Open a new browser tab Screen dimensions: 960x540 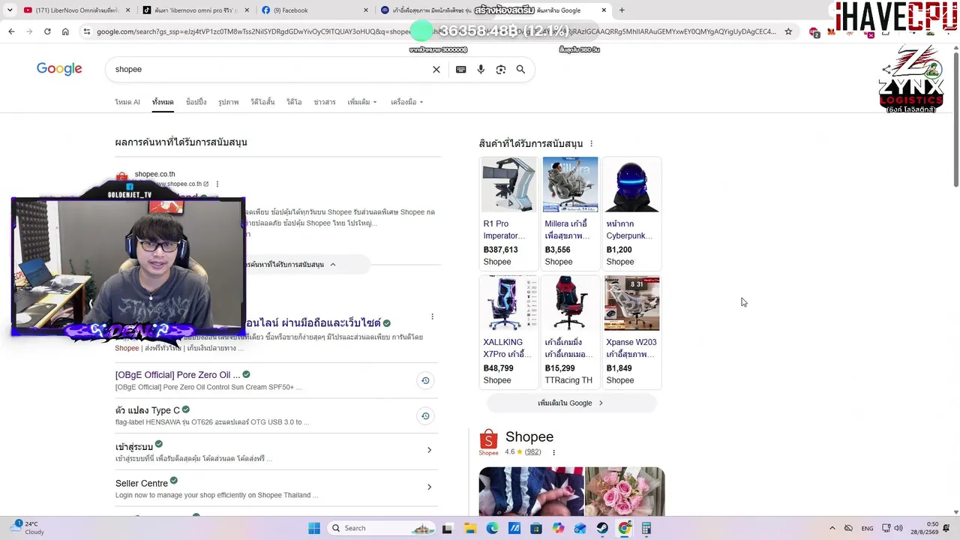pos(622,10)
